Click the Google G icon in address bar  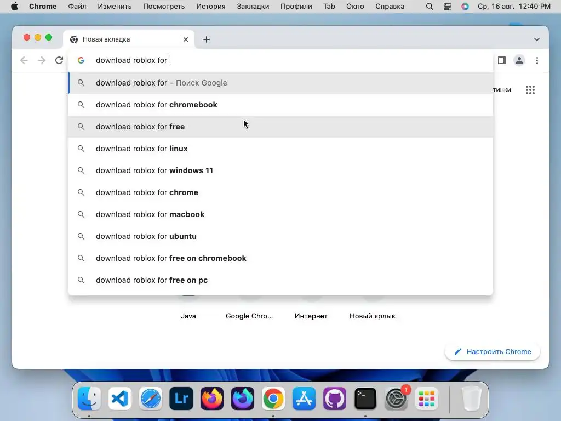(81, 60)
